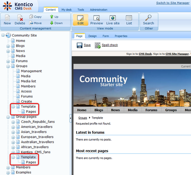Screen dimensions: 191x175
Task: Select the Page tab
Action: point(79,36)
